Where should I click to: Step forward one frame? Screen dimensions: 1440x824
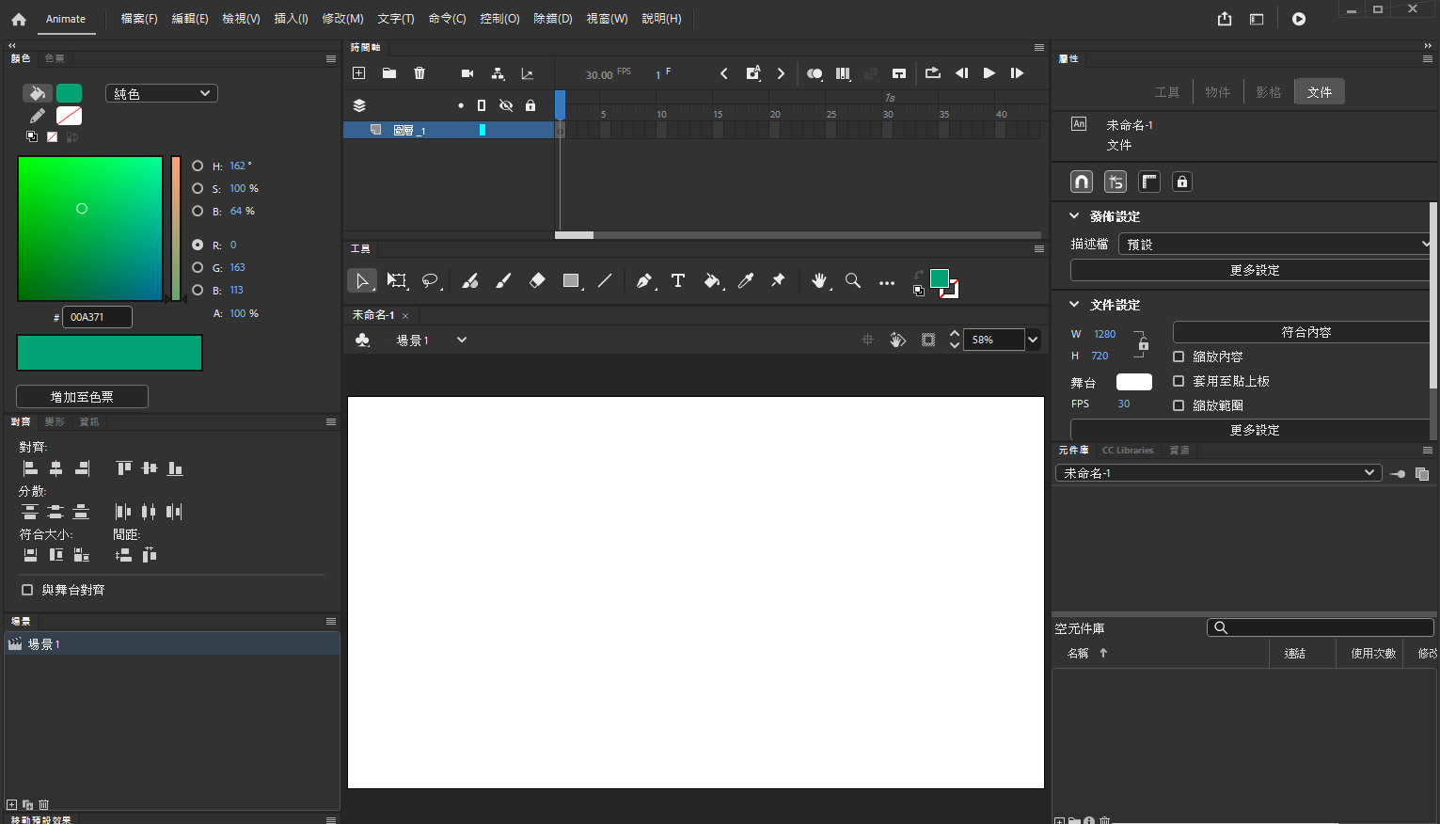tap(1017, 73)
